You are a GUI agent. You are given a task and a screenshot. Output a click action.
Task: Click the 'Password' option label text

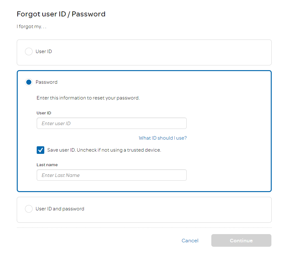(x=46, y=82)
